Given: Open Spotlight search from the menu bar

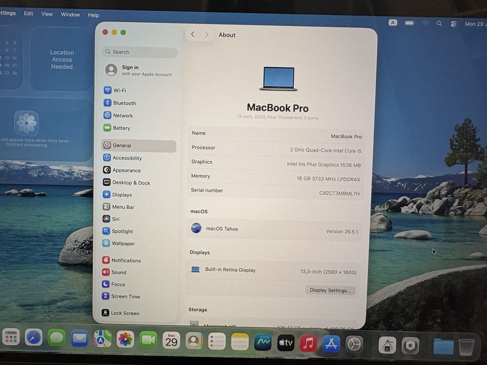Looking at the screenshot, I should pos(439,23).
